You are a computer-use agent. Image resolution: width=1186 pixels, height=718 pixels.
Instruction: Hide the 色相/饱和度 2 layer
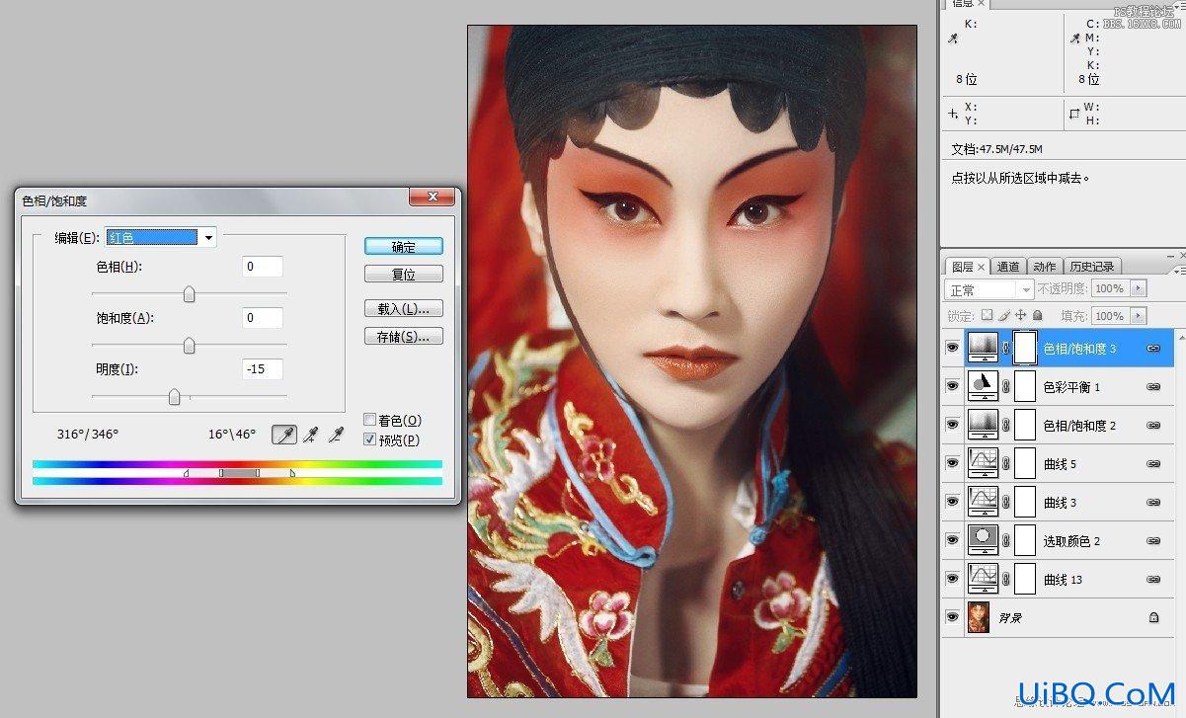952,425
